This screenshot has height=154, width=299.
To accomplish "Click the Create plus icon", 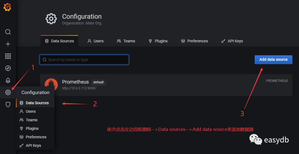I will tap(8, 44).
